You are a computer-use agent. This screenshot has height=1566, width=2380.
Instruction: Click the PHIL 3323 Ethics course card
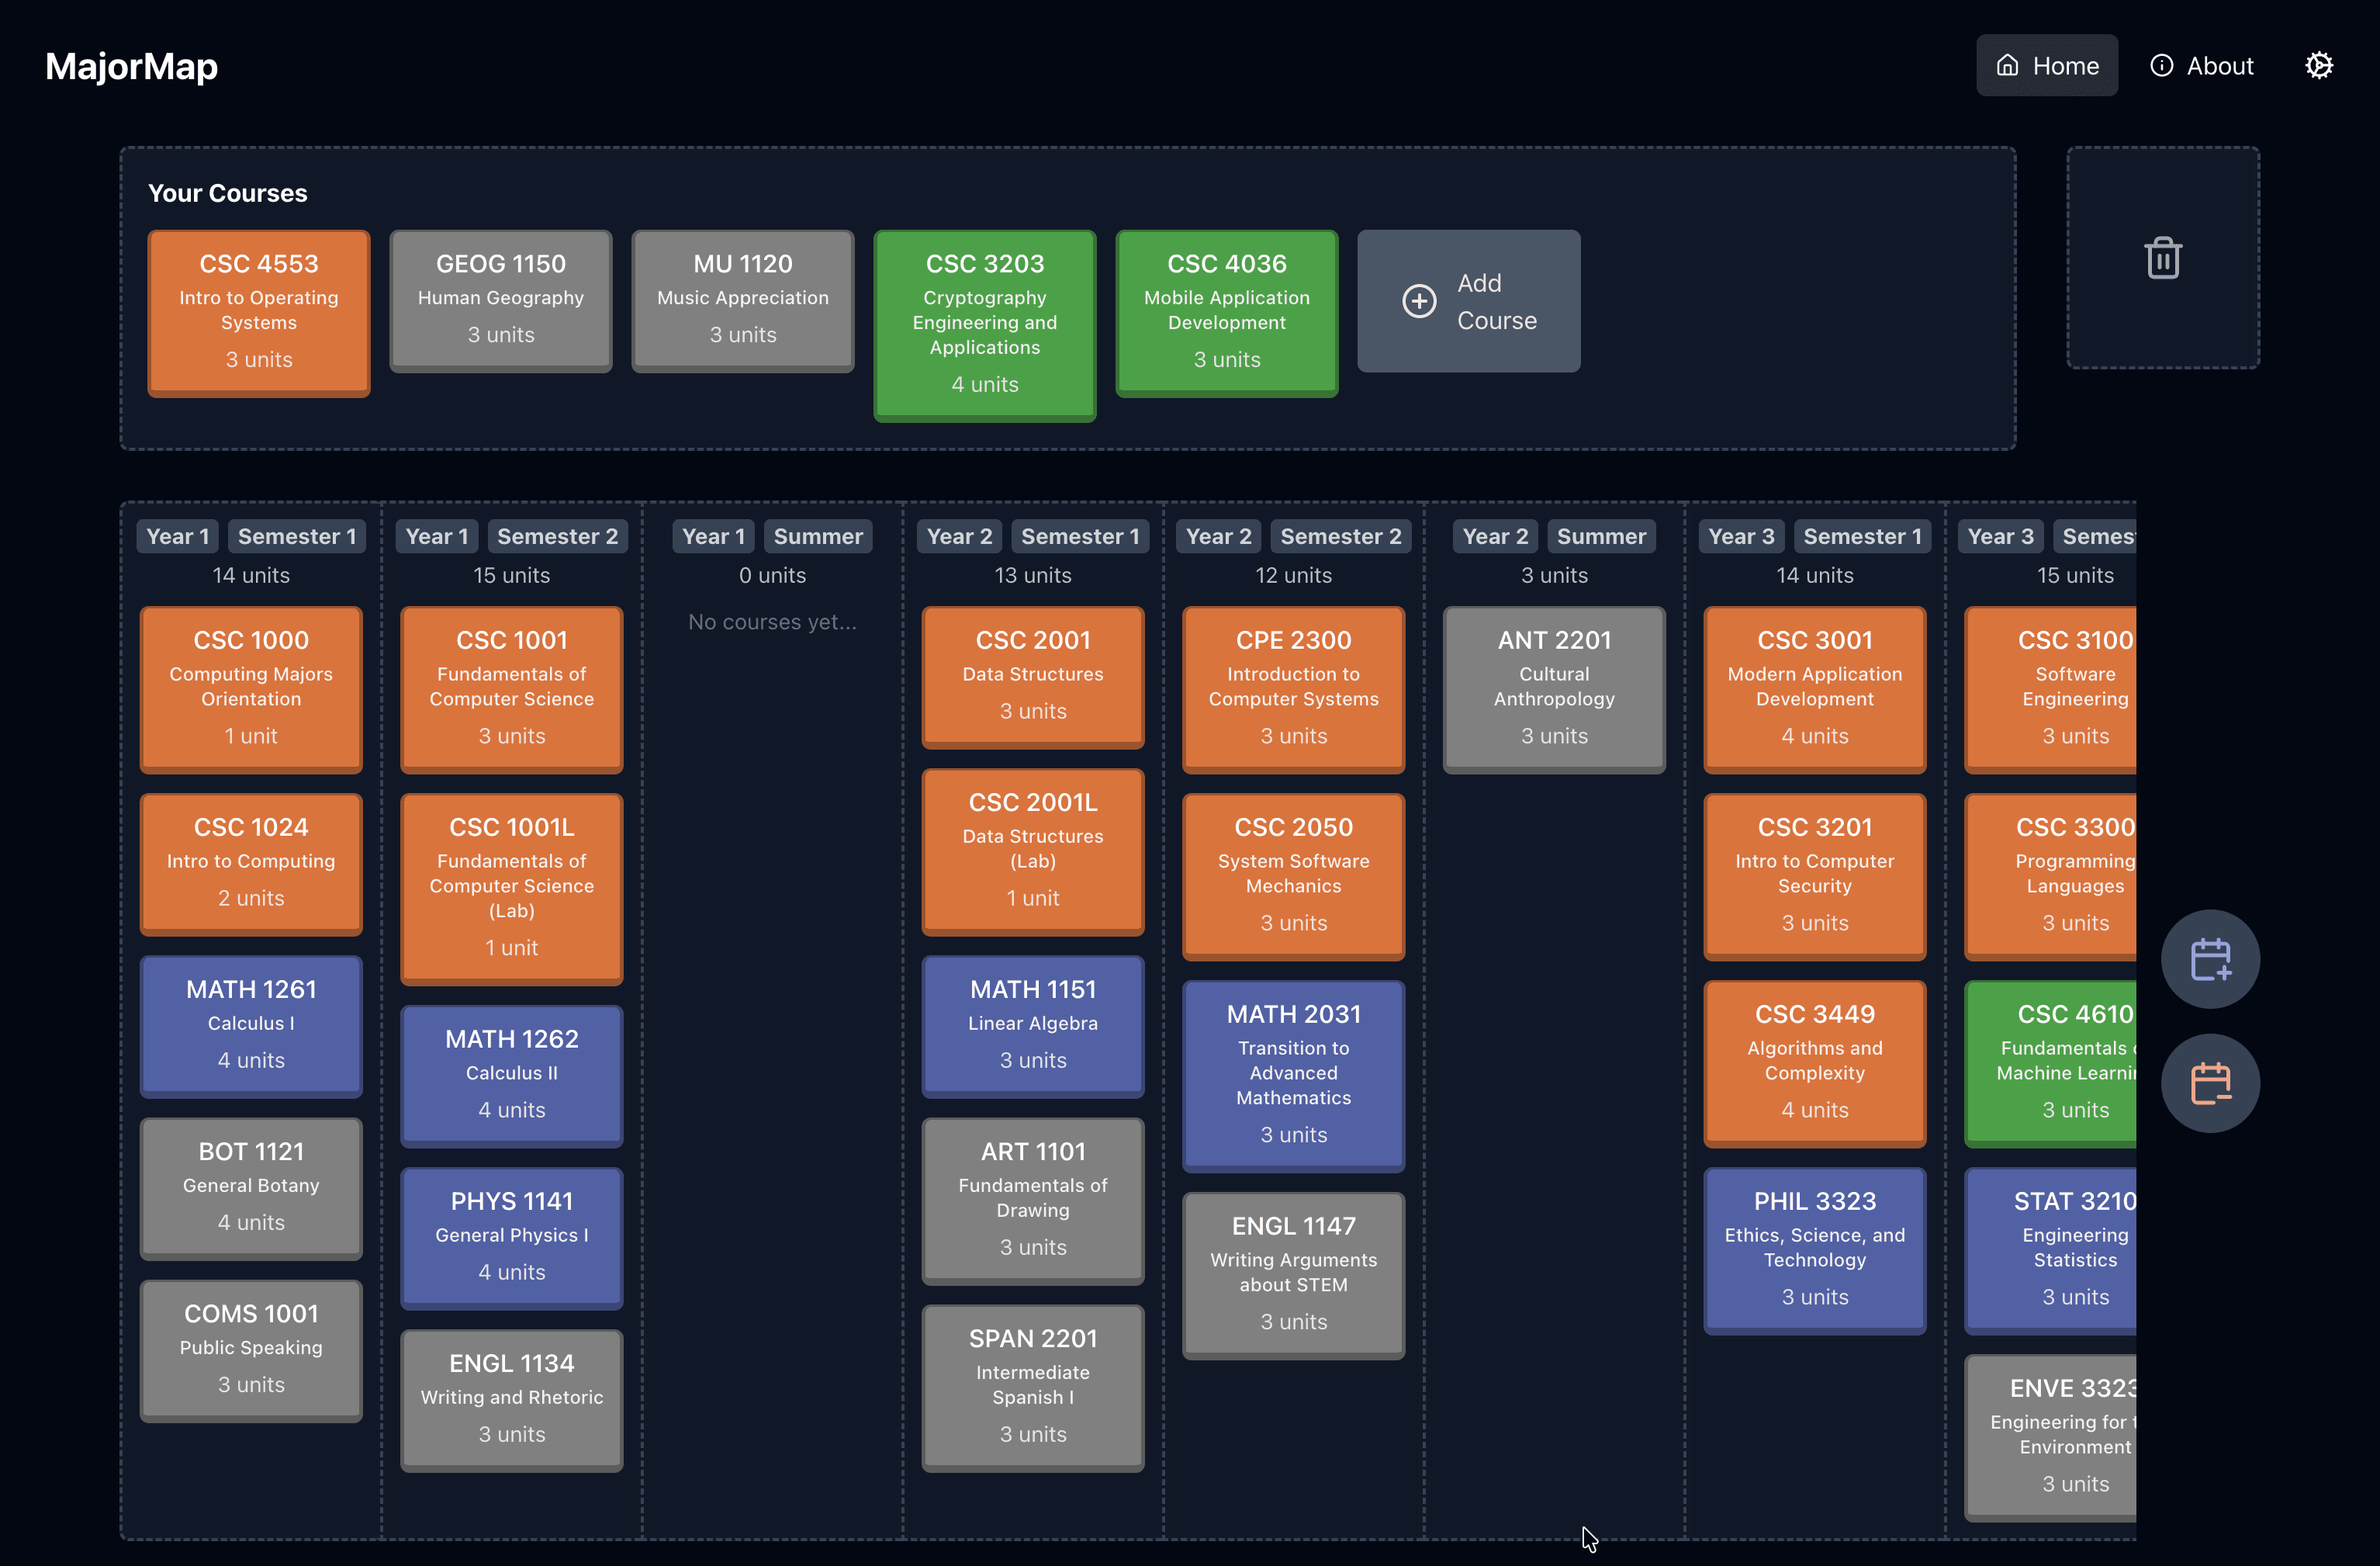tap(1814, 1250)
